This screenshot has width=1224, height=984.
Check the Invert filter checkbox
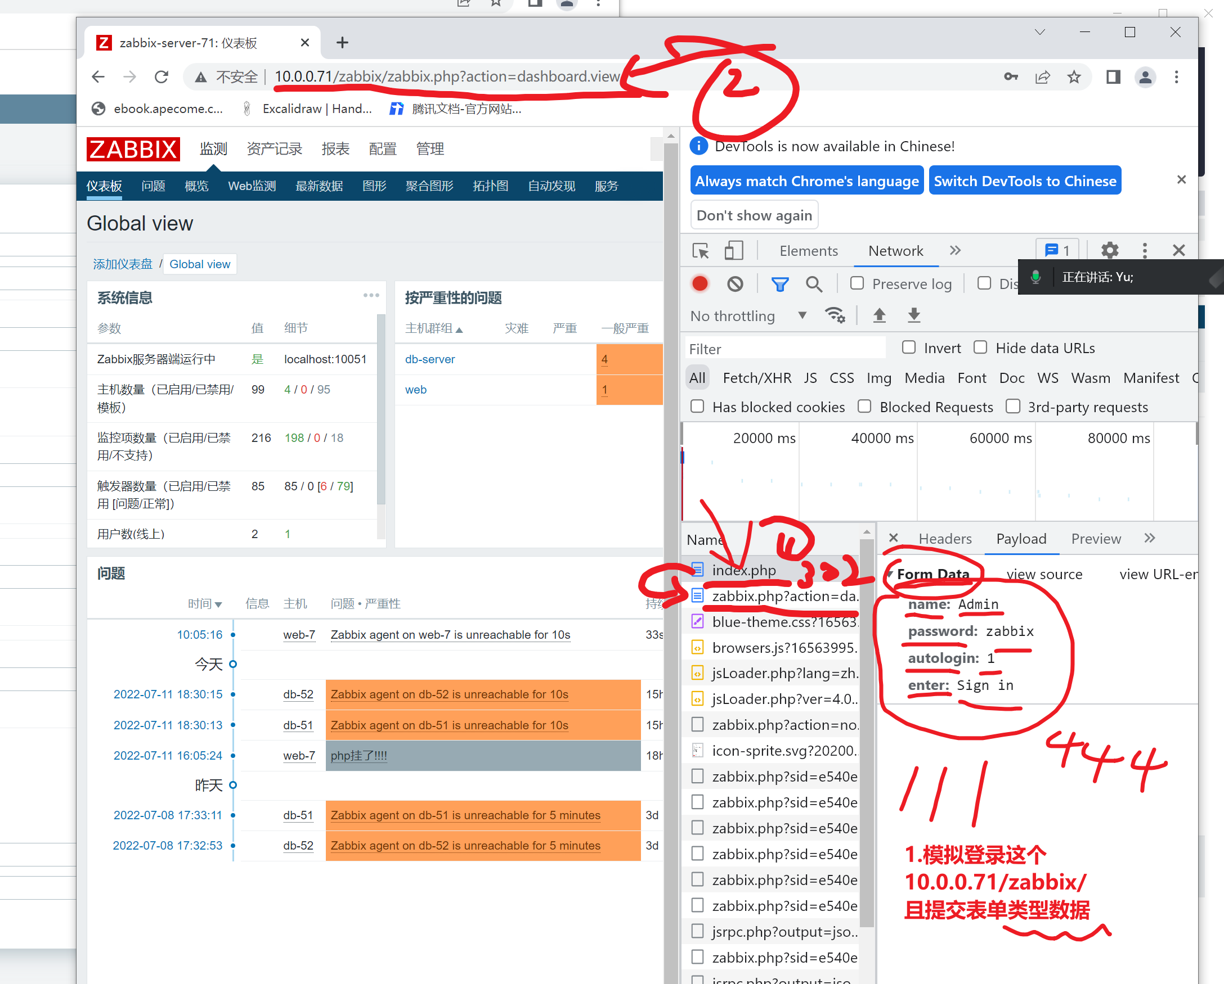909,347
